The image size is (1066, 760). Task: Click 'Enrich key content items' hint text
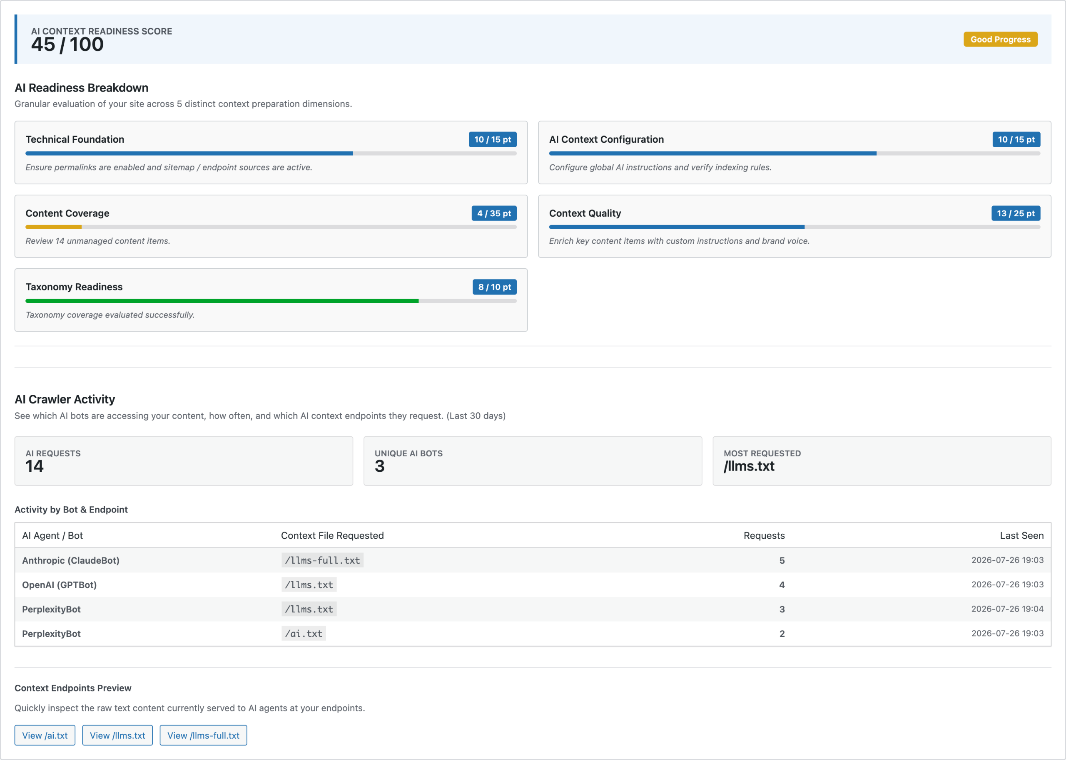click(679, 241)
